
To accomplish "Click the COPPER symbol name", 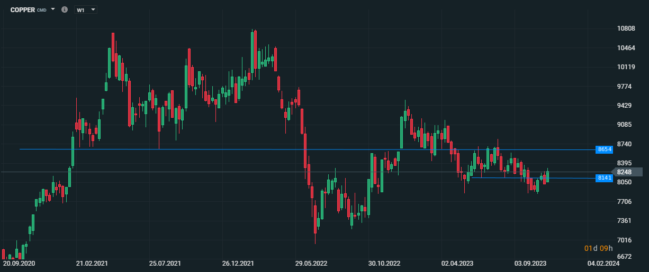I will coord(22,10).
